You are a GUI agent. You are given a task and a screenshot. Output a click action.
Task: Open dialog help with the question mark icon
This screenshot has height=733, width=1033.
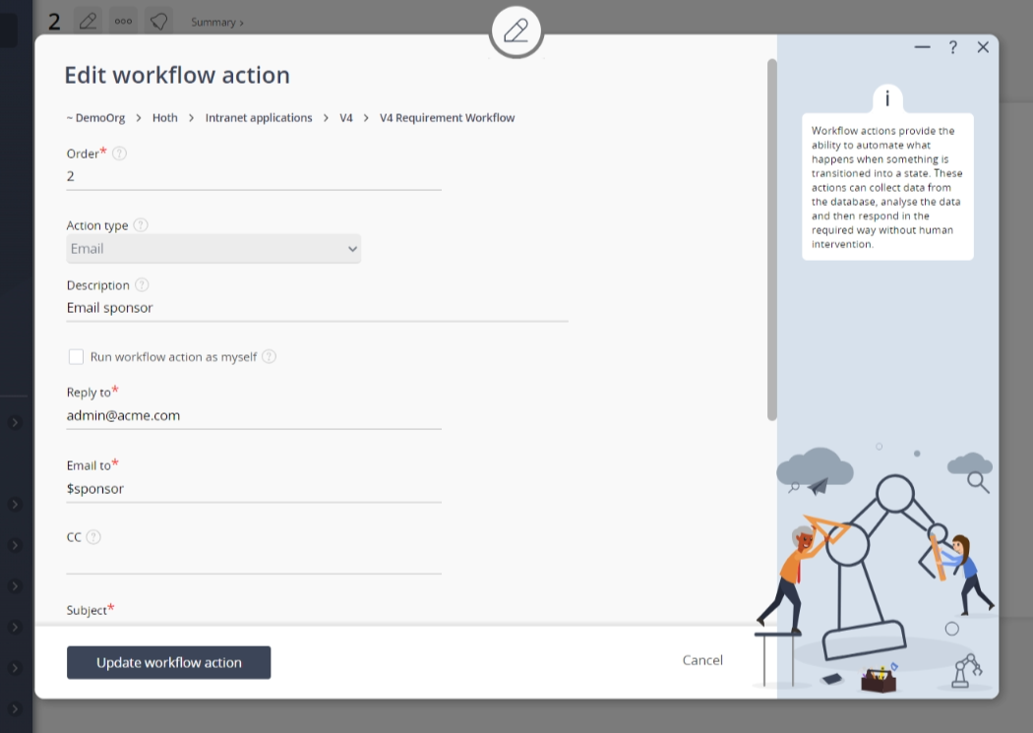tap(952, 47)
